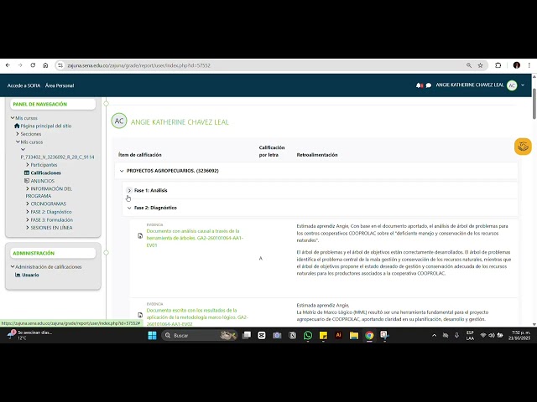Screen dimensions: 537x402
Task: Open the browser extensions puzzle icon
Action: pyautogui.click(x=498, y=65)
